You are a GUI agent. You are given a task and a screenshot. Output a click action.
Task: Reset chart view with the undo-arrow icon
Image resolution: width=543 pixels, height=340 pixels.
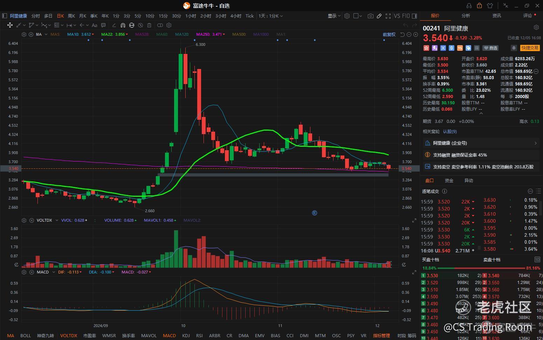pos(403,34)
